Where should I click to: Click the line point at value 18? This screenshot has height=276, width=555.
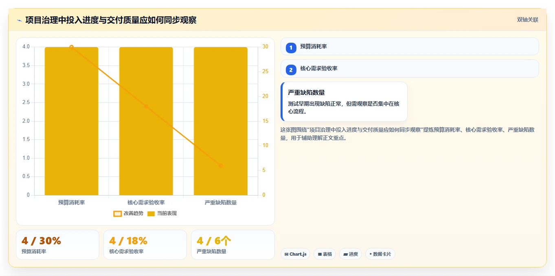[146, 106]
